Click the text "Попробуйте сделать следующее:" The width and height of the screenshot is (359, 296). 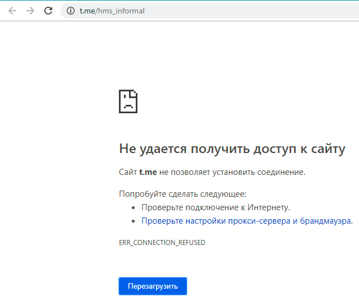[x=182, y=194]
